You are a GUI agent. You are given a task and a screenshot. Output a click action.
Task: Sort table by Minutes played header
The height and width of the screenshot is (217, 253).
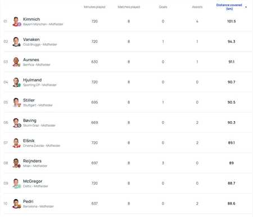click(x=94, y=7)
